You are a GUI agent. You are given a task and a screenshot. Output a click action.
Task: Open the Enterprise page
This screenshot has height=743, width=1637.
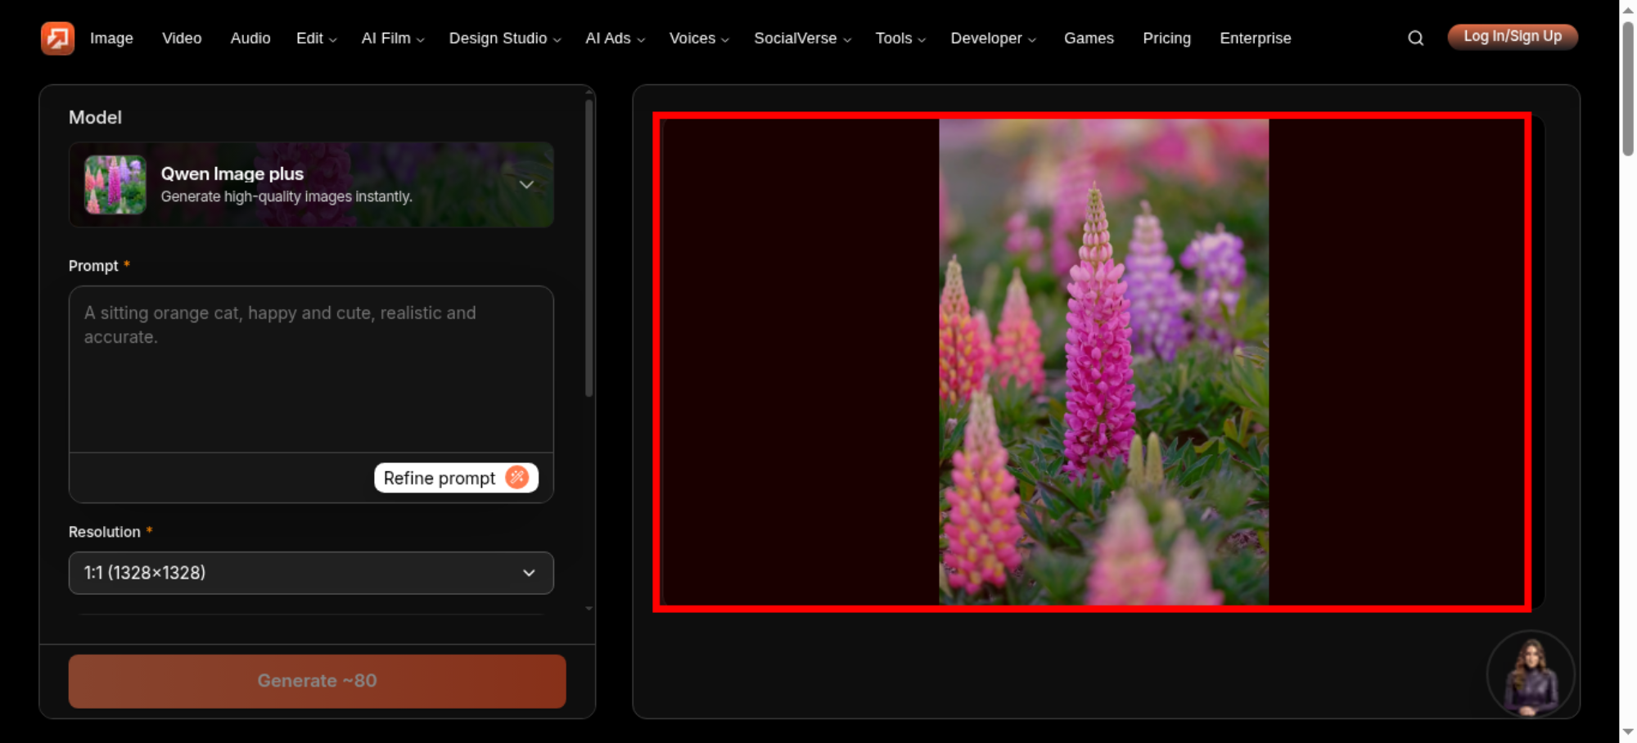1256,38
